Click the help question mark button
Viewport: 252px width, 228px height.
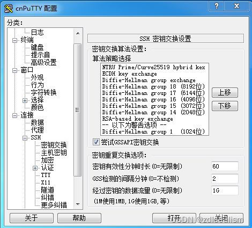click(217, 6)
